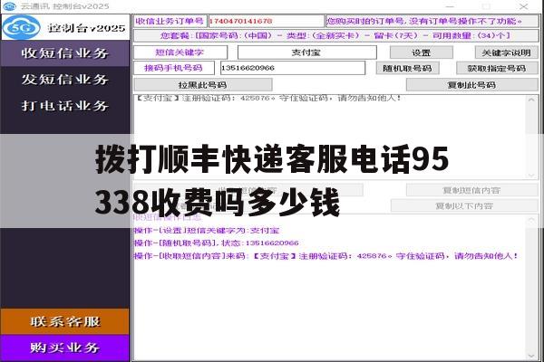Click the 拉黑此号码 button
The height and width of the screenshot is (362, 544).
point(202,85)
